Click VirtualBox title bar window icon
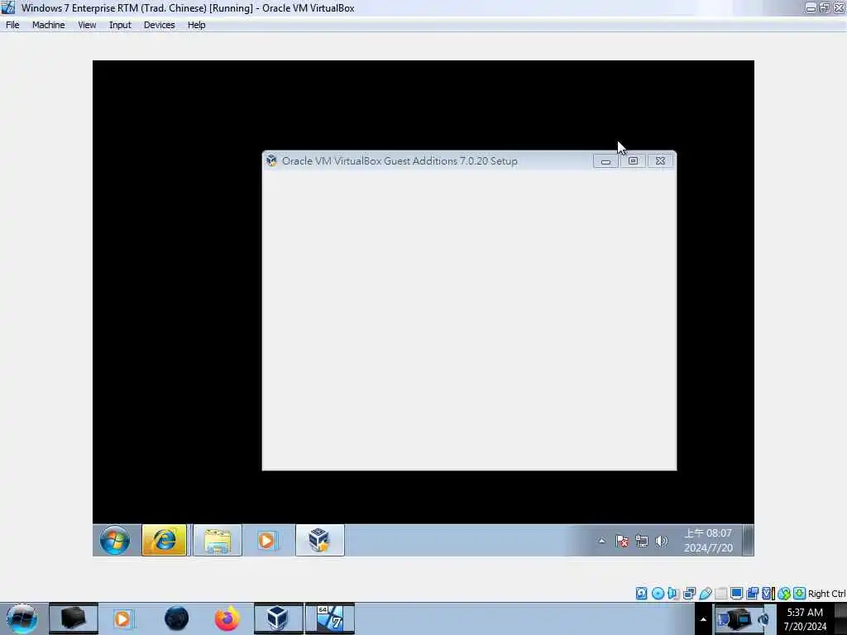This screenshot has width=847, height=635. [8, 8]
